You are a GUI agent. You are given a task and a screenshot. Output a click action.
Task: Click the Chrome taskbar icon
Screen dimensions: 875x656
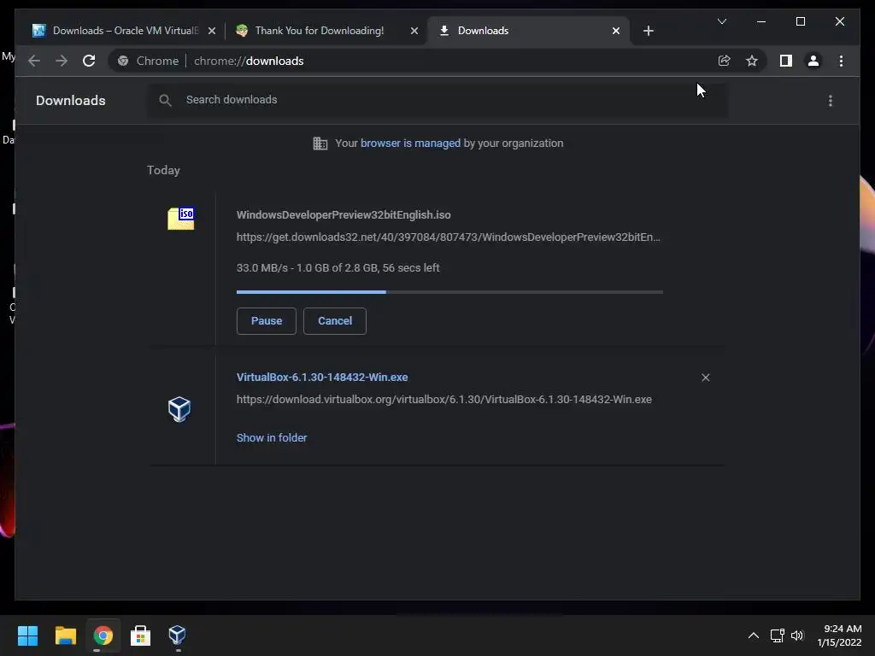coord(103,635)
